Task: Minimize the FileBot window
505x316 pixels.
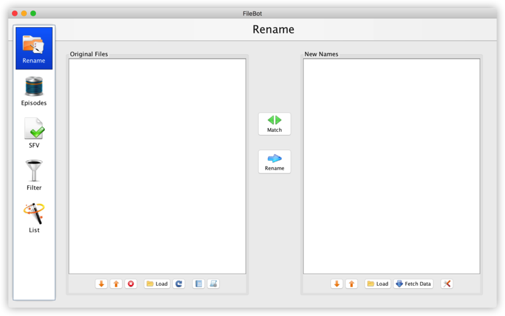Action: (24, 13)
